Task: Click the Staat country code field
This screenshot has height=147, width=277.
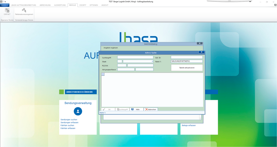Action: (x=120, y=61)
